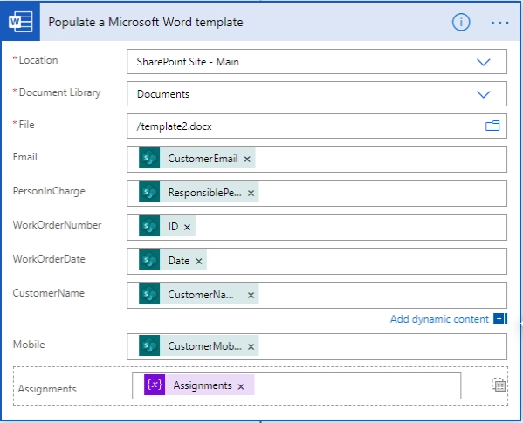Open the action info icon
Image resolution: width=523 pixels, height=423 pixels.
click(x=461, y=23)
